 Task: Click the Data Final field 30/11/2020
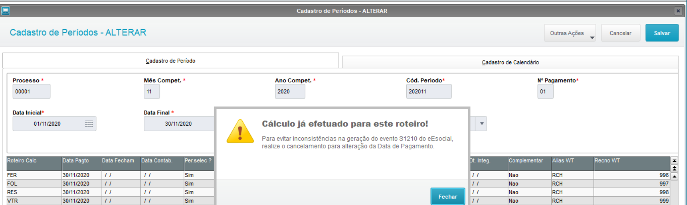tap(179, 124)
